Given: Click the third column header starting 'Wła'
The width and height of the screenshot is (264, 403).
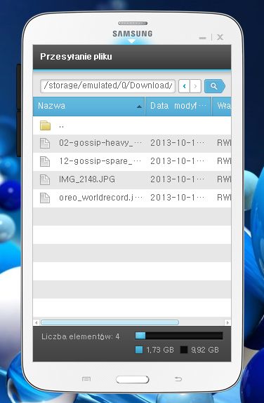Looking at the screenshot, I should point(221,106).
